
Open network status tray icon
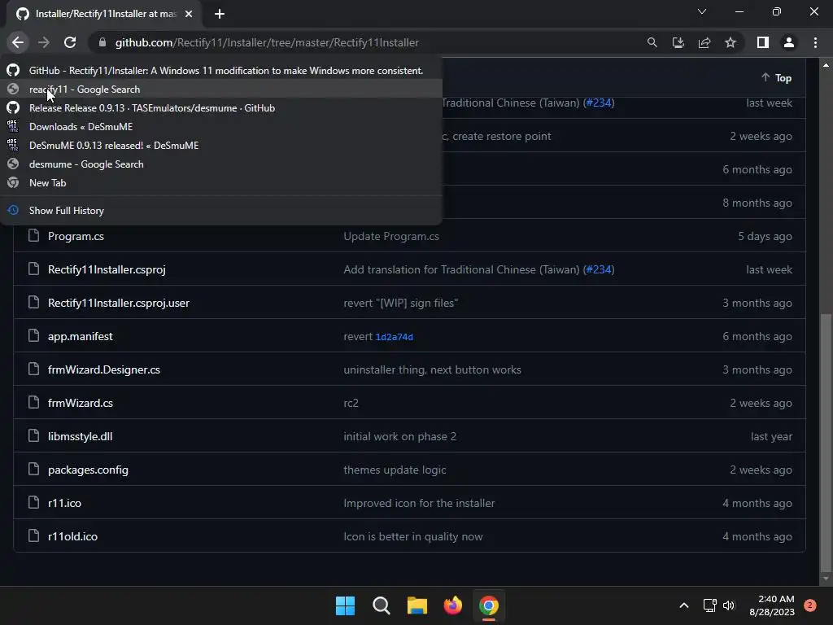tap(709, 605)
